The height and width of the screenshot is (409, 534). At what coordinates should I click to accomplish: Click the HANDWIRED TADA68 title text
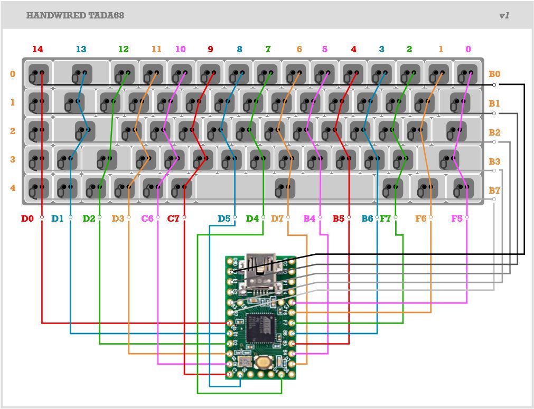point(75,15)
